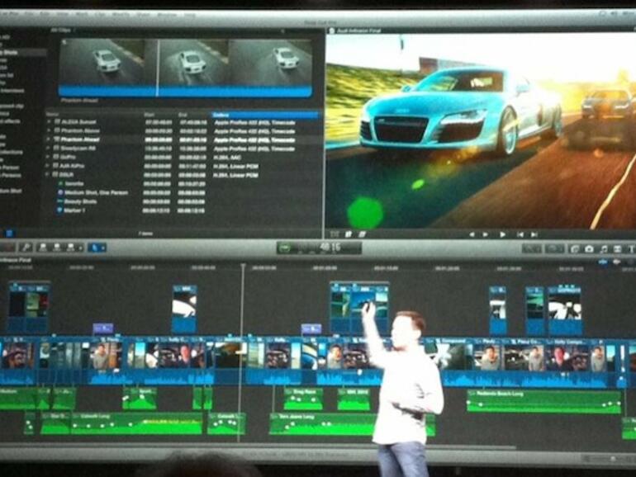The height and width of the screenshot is (477, 636).
Task: Open the background tasks indicator circle
Action: (286, 248)
